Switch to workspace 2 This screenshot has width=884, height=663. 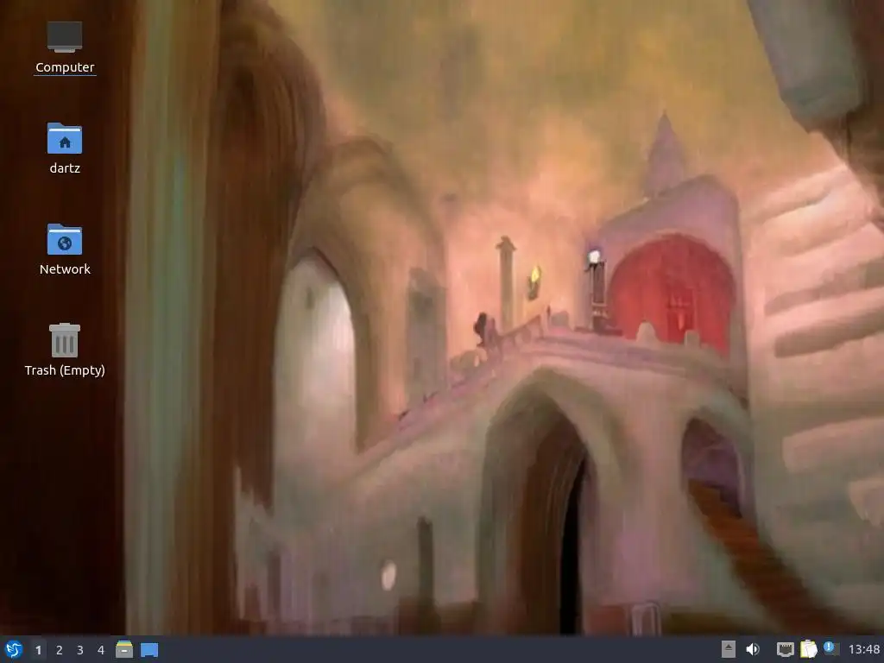tap(60, 650)
